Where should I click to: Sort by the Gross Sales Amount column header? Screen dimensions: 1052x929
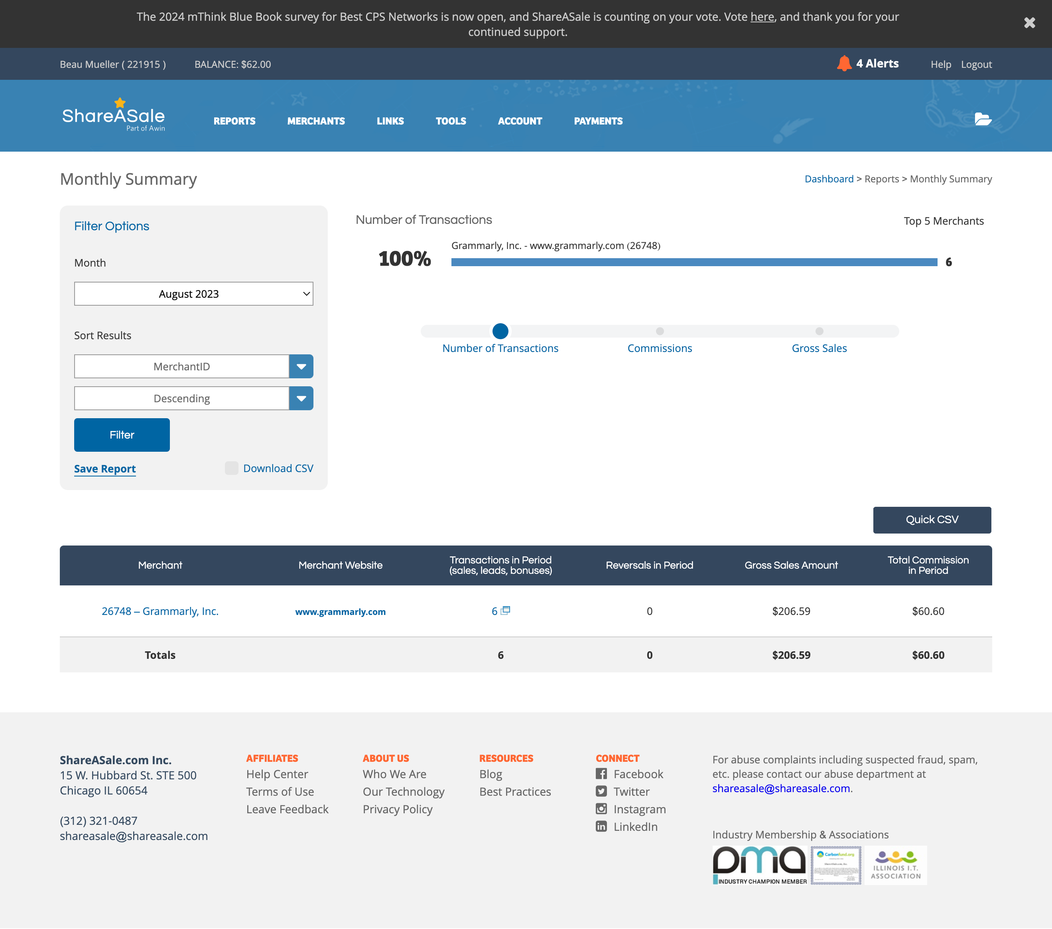(791, 565)
